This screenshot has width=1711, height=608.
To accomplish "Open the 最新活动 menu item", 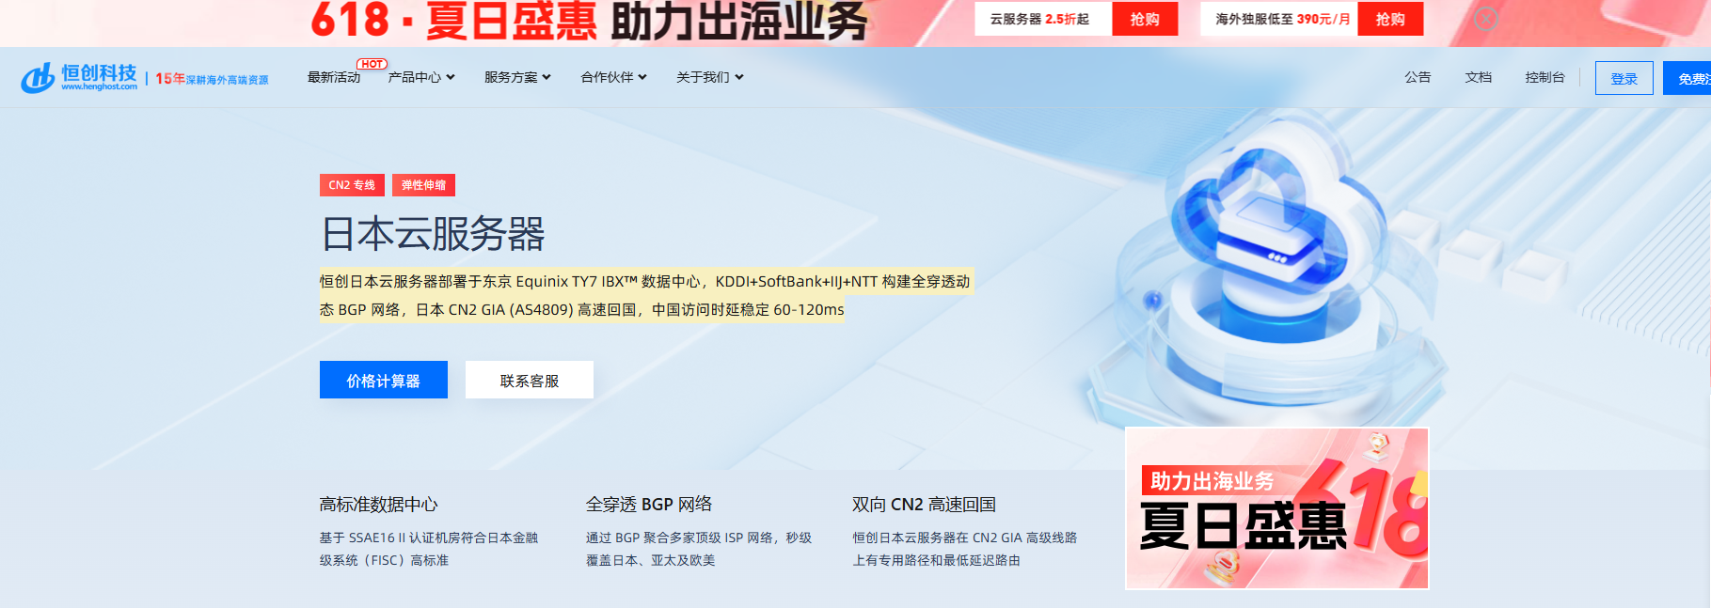I will 334,77.
